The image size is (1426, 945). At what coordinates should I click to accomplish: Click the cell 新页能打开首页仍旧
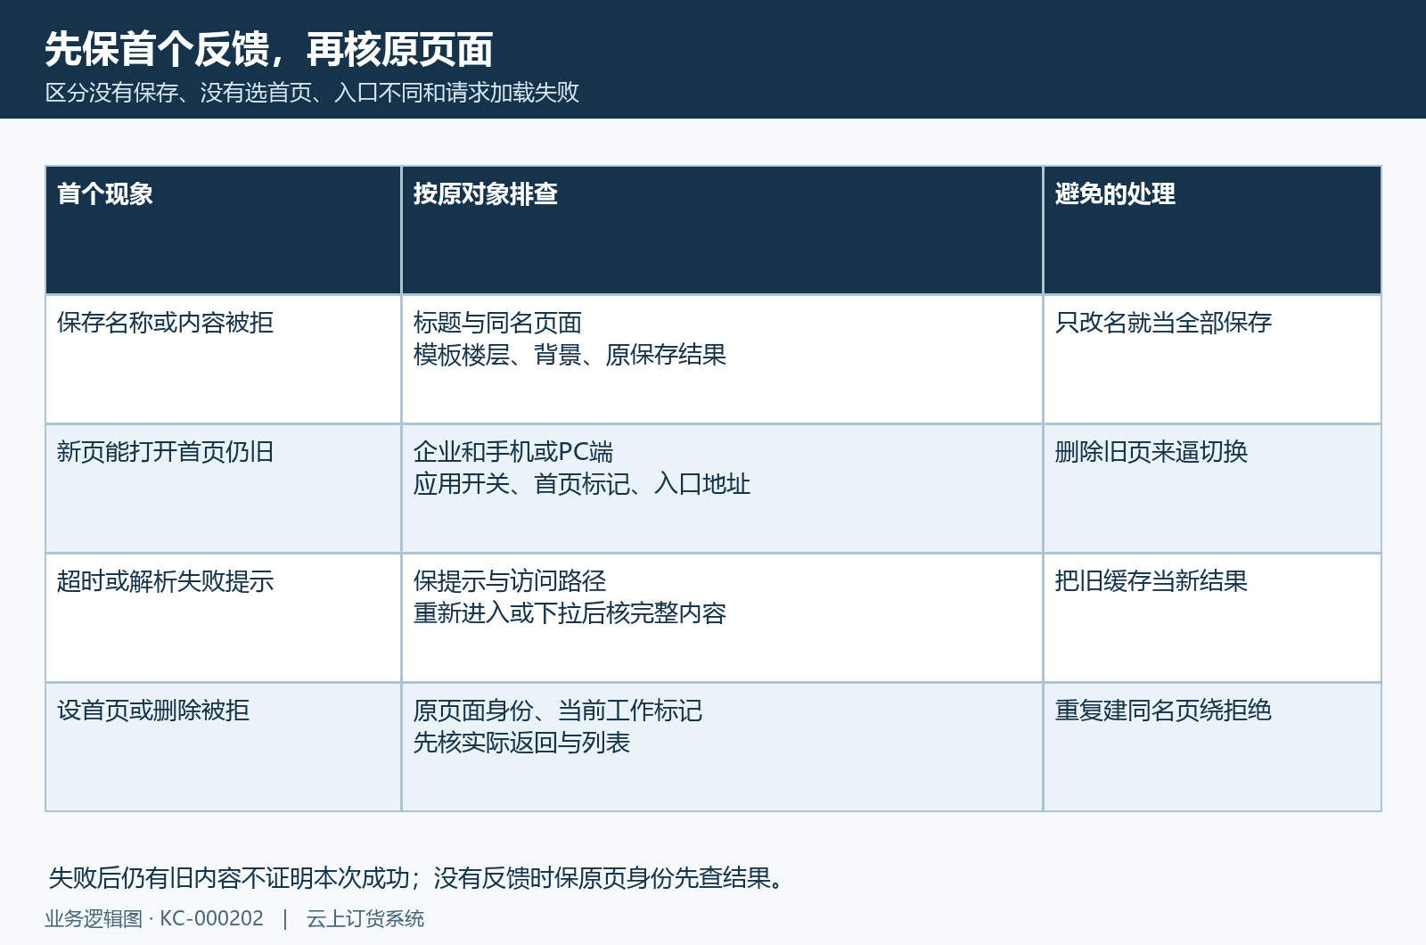pos(223,489)
